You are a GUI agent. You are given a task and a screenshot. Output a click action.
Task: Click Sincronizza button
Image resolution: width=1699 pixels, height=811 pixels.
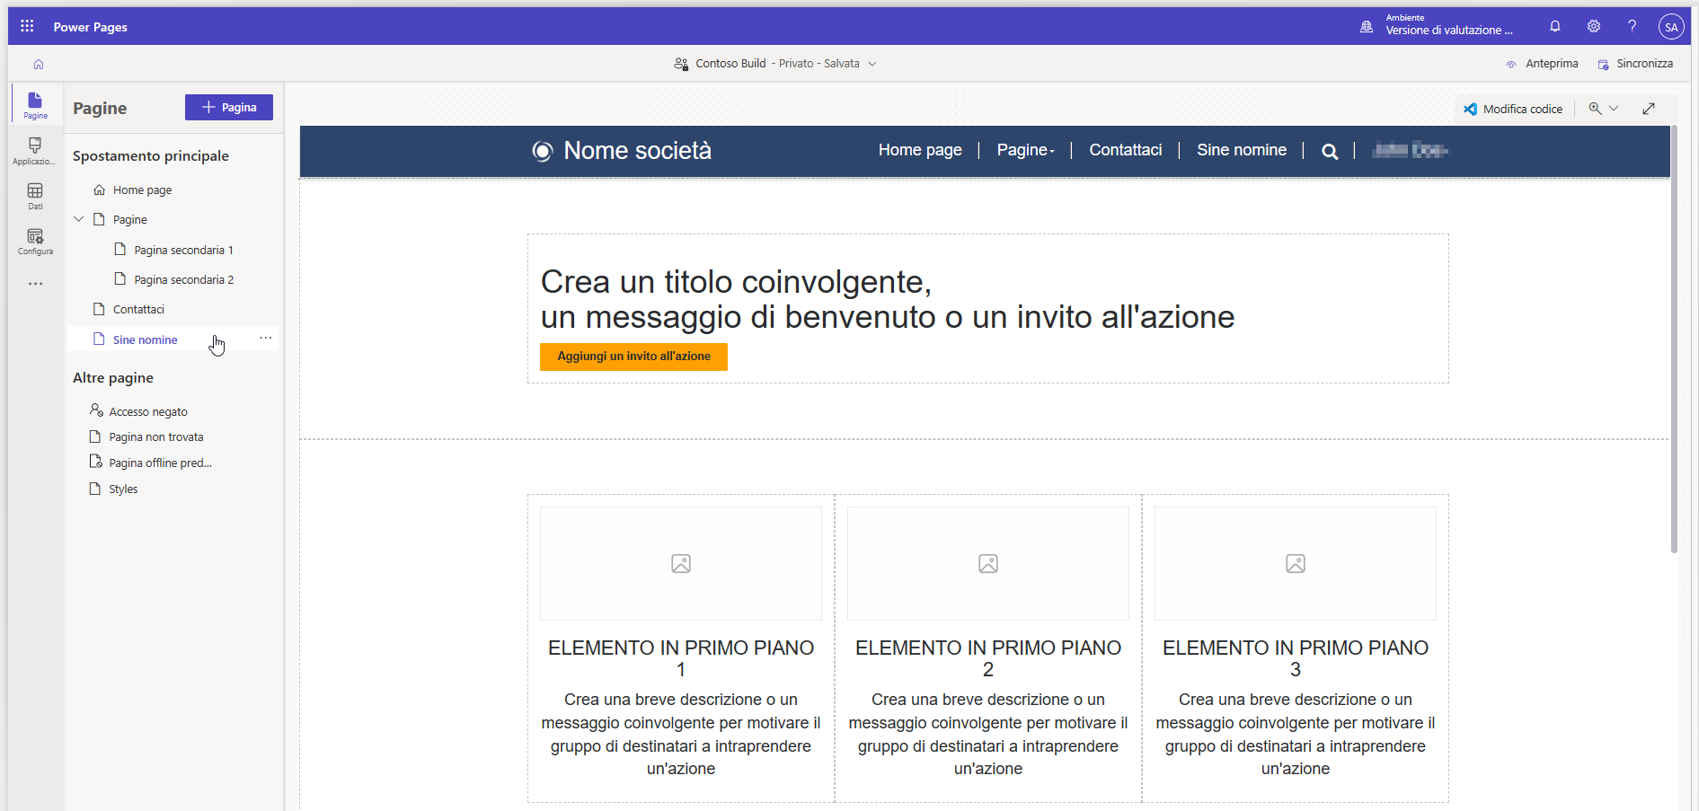[x=1634, y=64]
